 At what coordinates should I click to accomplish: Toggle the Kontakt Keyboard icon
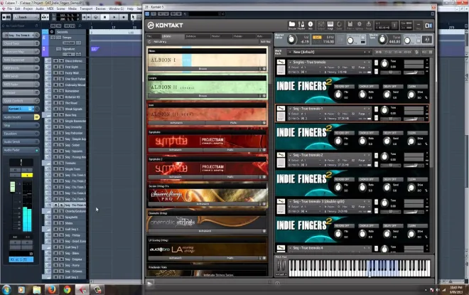coord(330,25)
